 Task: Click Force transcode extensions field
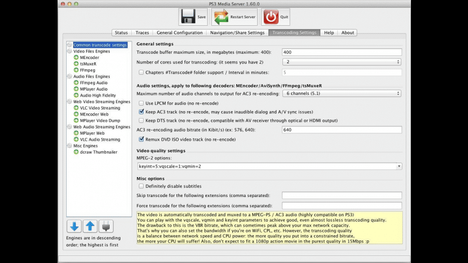342,206
